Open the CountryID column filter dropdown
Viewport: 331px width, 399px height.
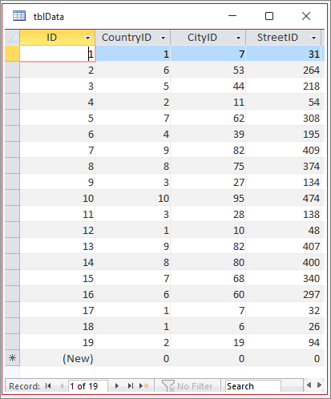pyautogui.click(x=163, y=38)
